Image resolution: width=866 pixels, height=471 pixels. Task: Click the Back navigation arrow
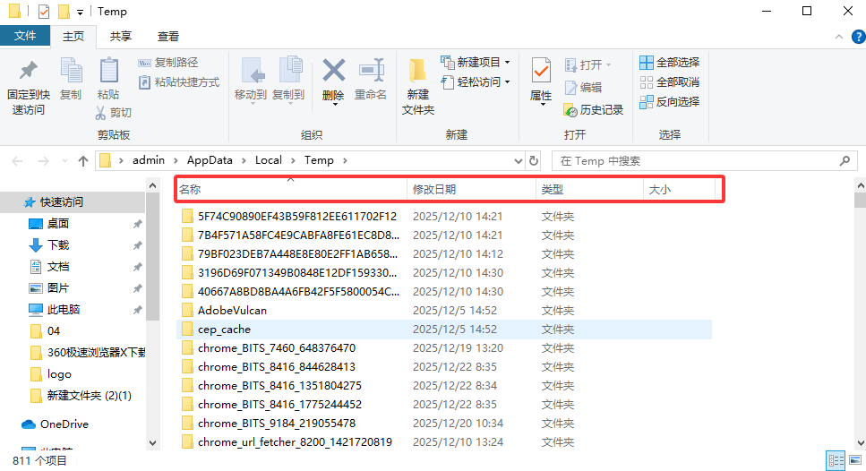pos(17,161)
